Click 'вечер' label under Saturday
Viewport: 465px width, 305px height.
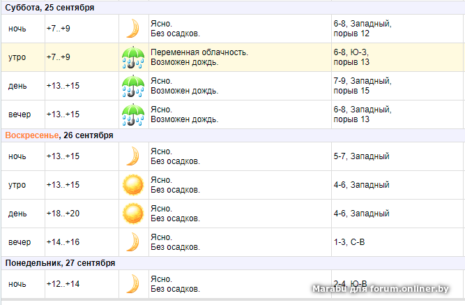point(20,114)
